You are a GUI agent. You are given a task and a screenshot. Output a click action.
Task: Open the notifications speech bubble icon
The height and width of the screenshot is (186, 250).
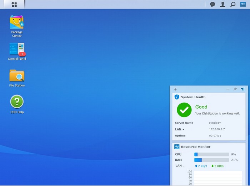tap(212, 4)
